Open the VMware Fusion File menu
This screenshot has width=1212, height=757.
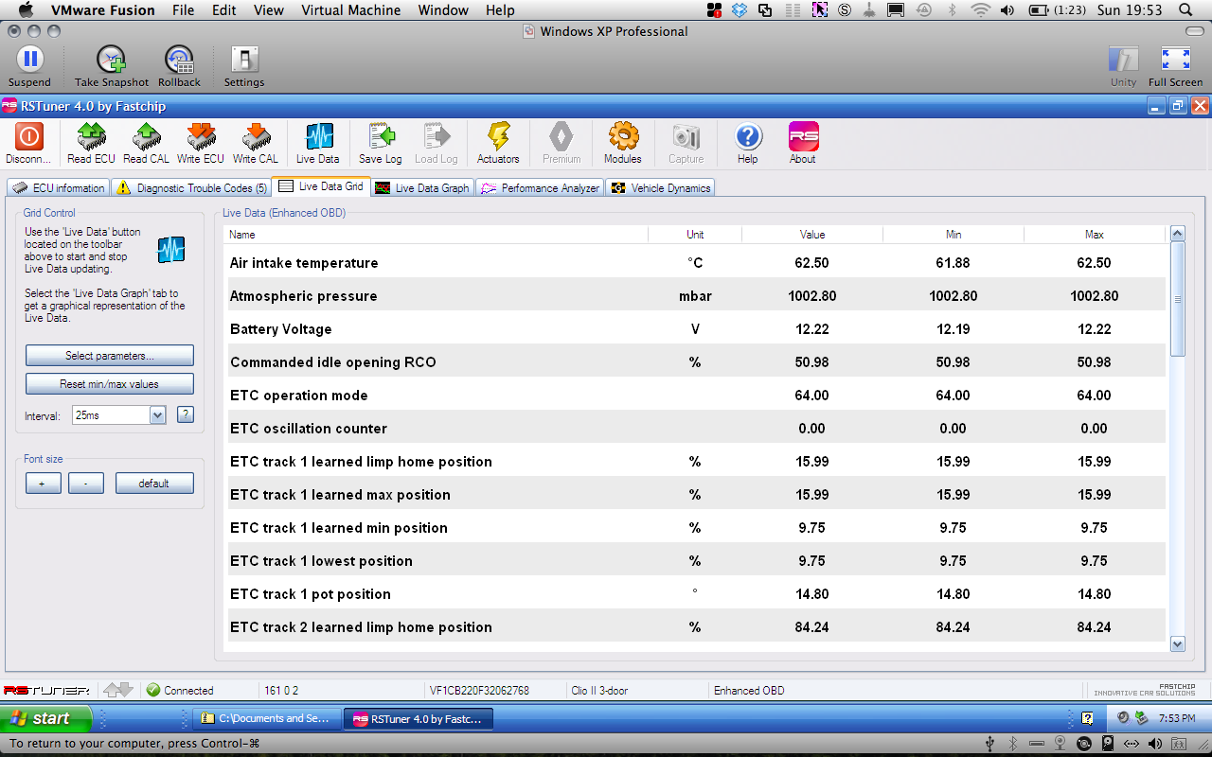click(184, 10)
